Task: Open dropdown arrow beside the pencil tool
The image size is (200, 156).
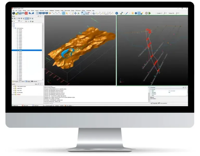Action: 129,13
